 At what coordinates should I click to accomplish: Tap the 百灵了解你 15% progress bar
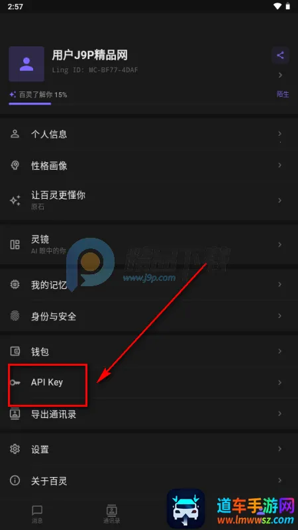pos(30,104)
